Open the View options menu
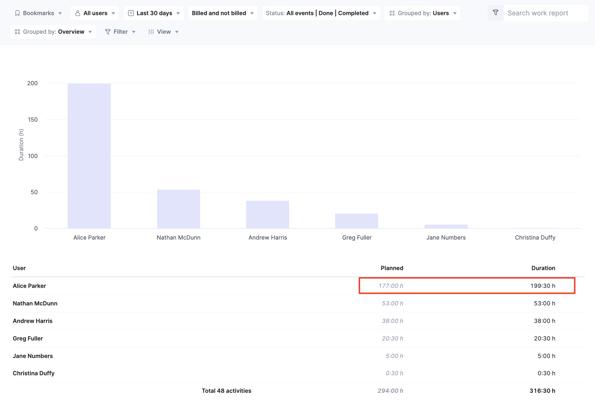The width and height of the screenshot is (595, 409). tap(164, 32)
